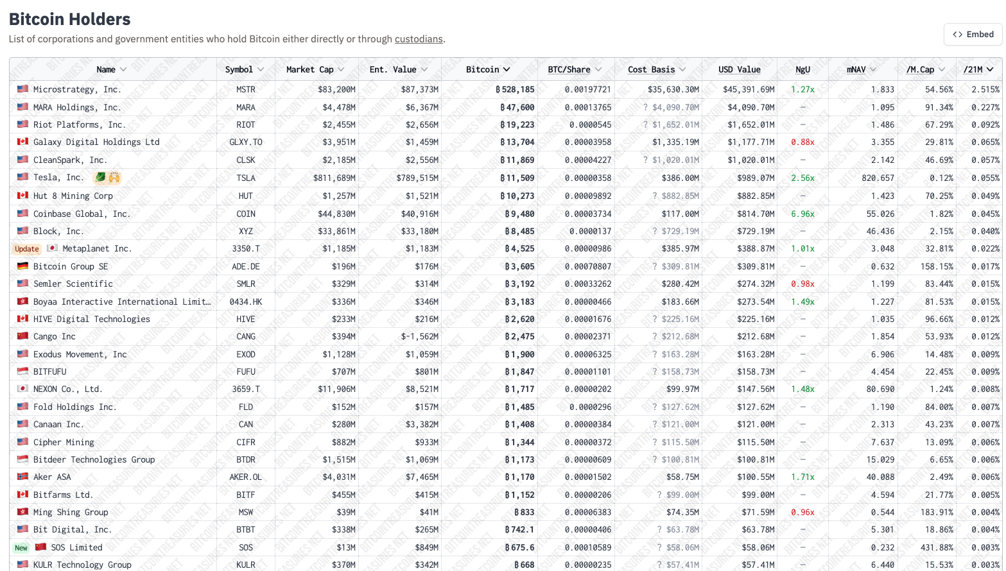Click the German flag beside Bitcoin Group SE
The height and width of the screenshot is (571, 1006).
coord(22,266)
